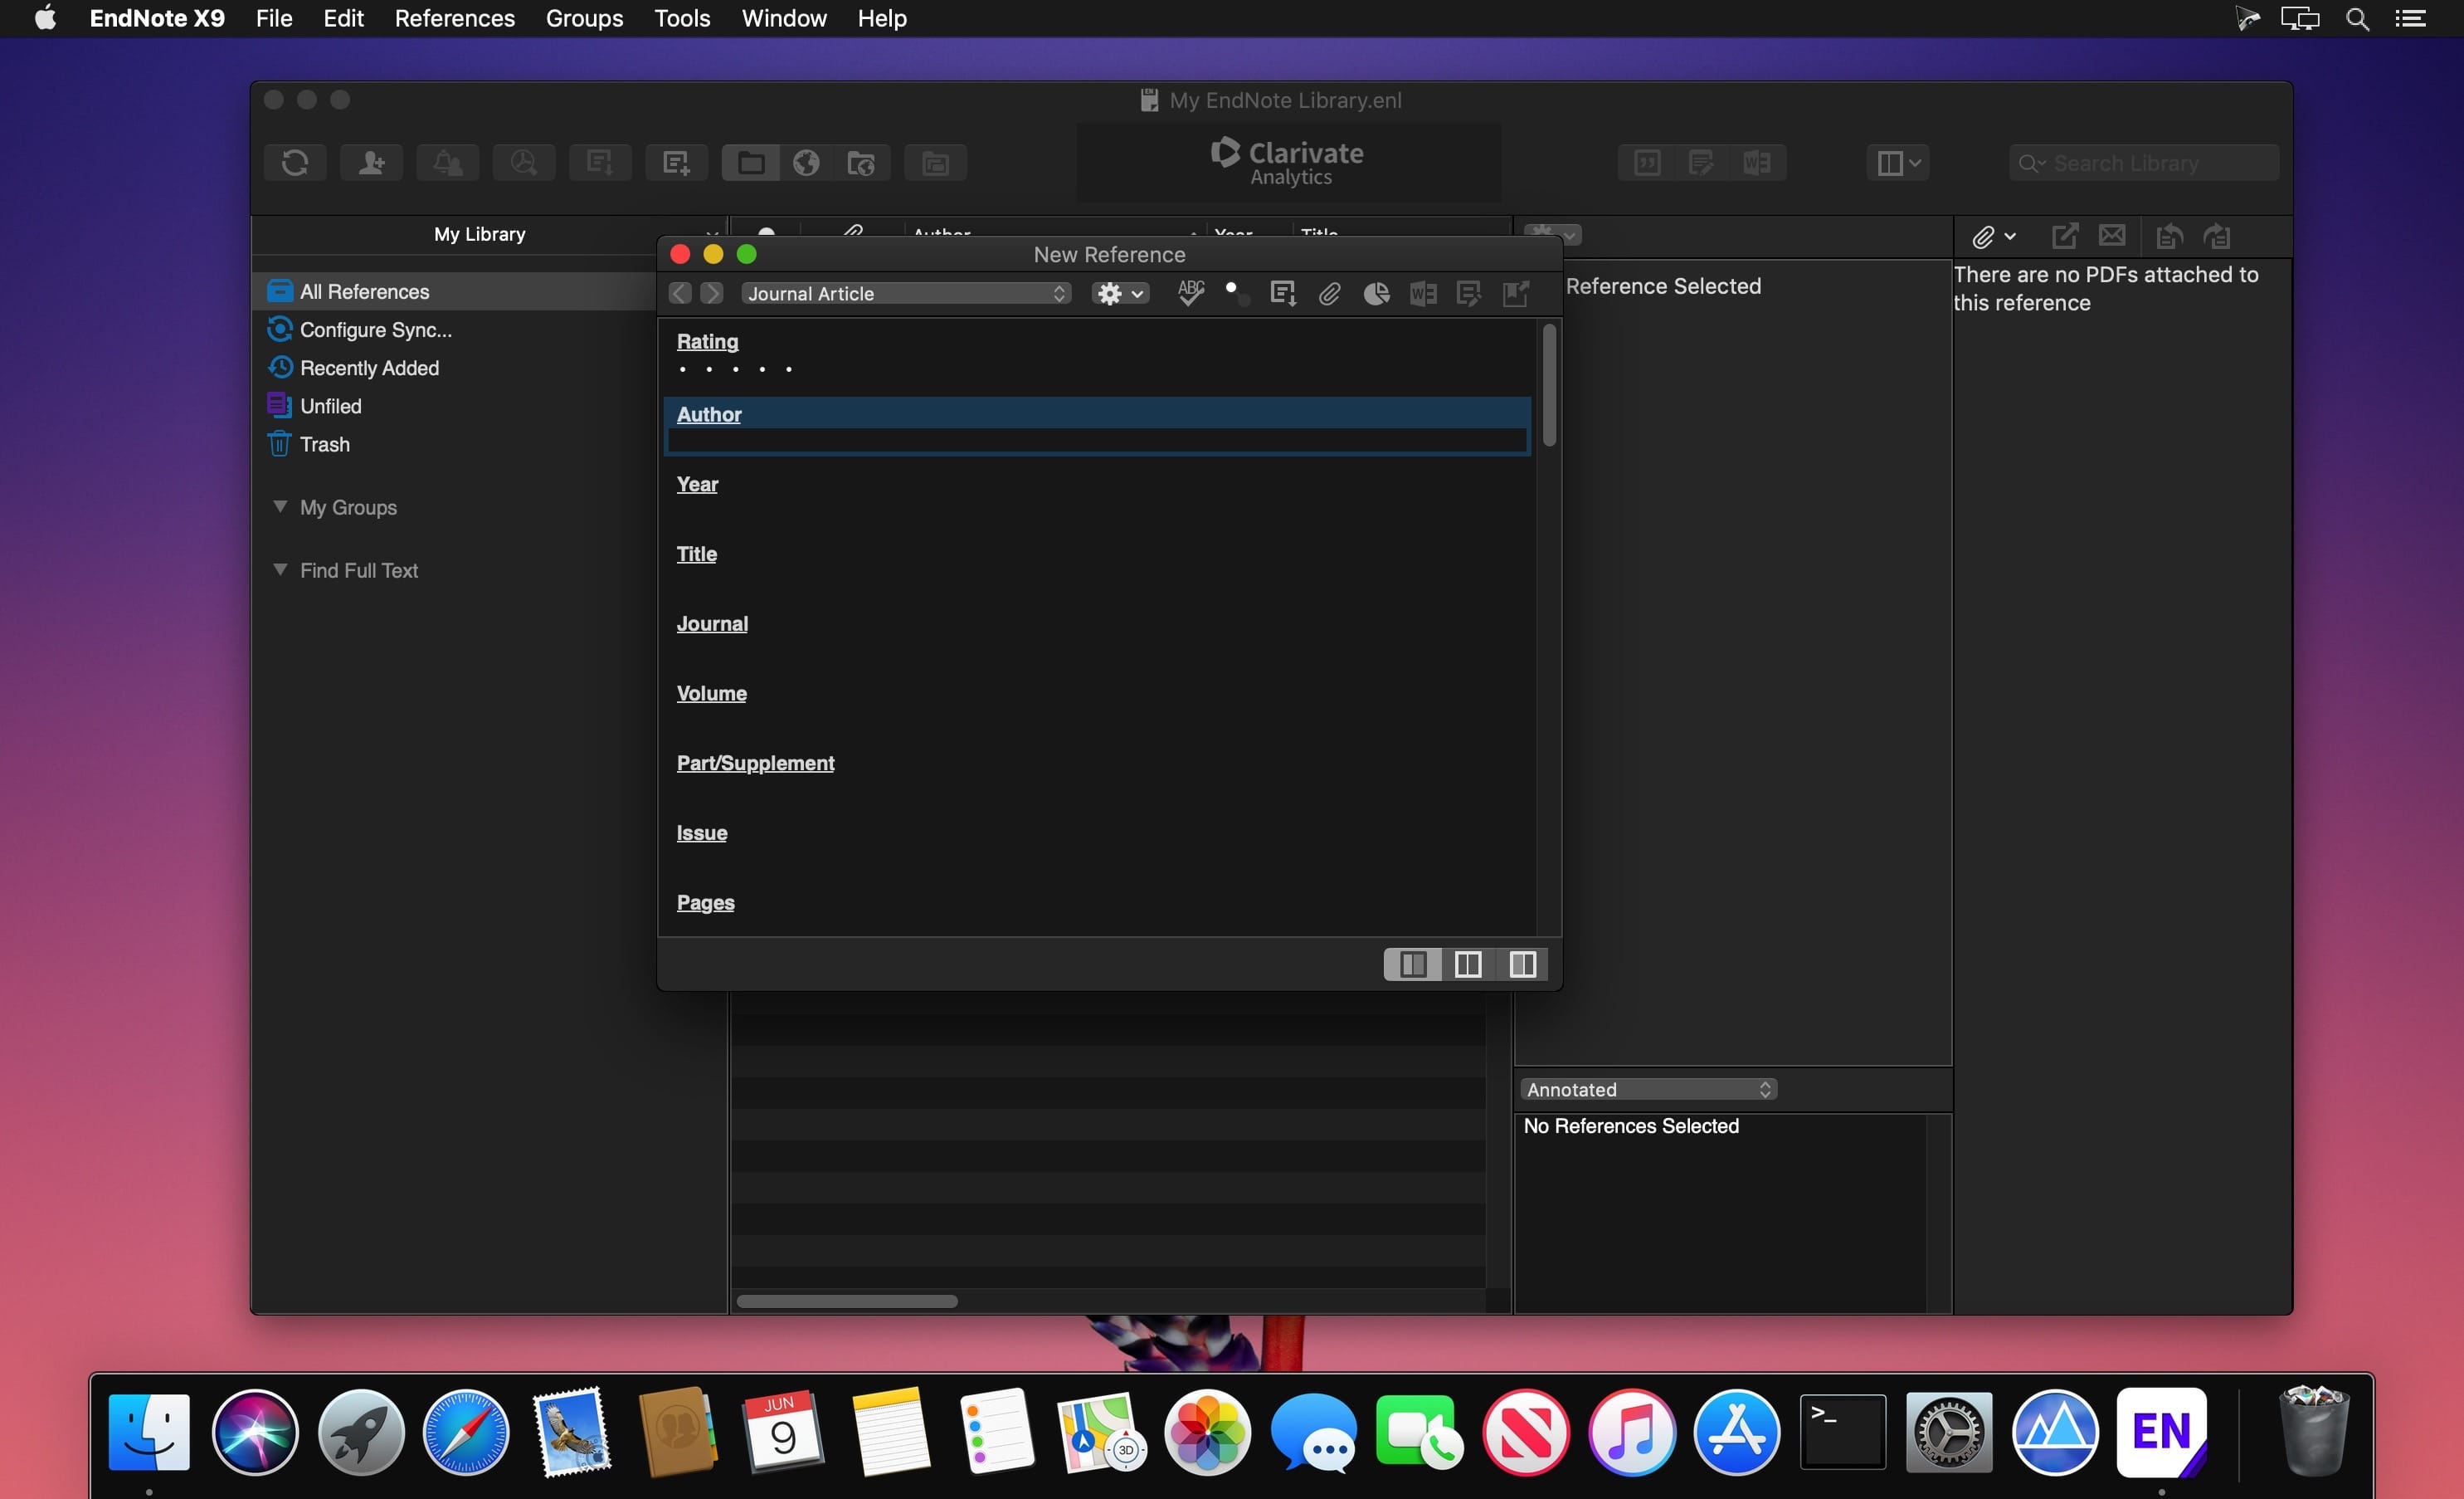Click the New Reference icon in main toolbar
Image resolution: width=2464 pixels, height=1499 pixels.
click(677, 162)
